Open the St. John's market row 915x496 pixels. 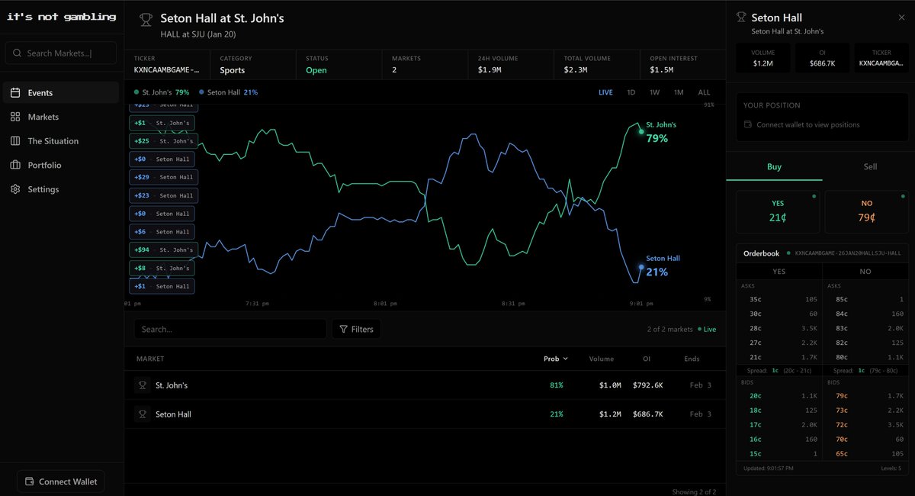tap(425, 385)
